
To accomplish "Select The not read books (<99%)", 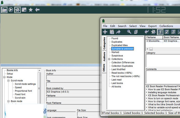I will 126,76.
